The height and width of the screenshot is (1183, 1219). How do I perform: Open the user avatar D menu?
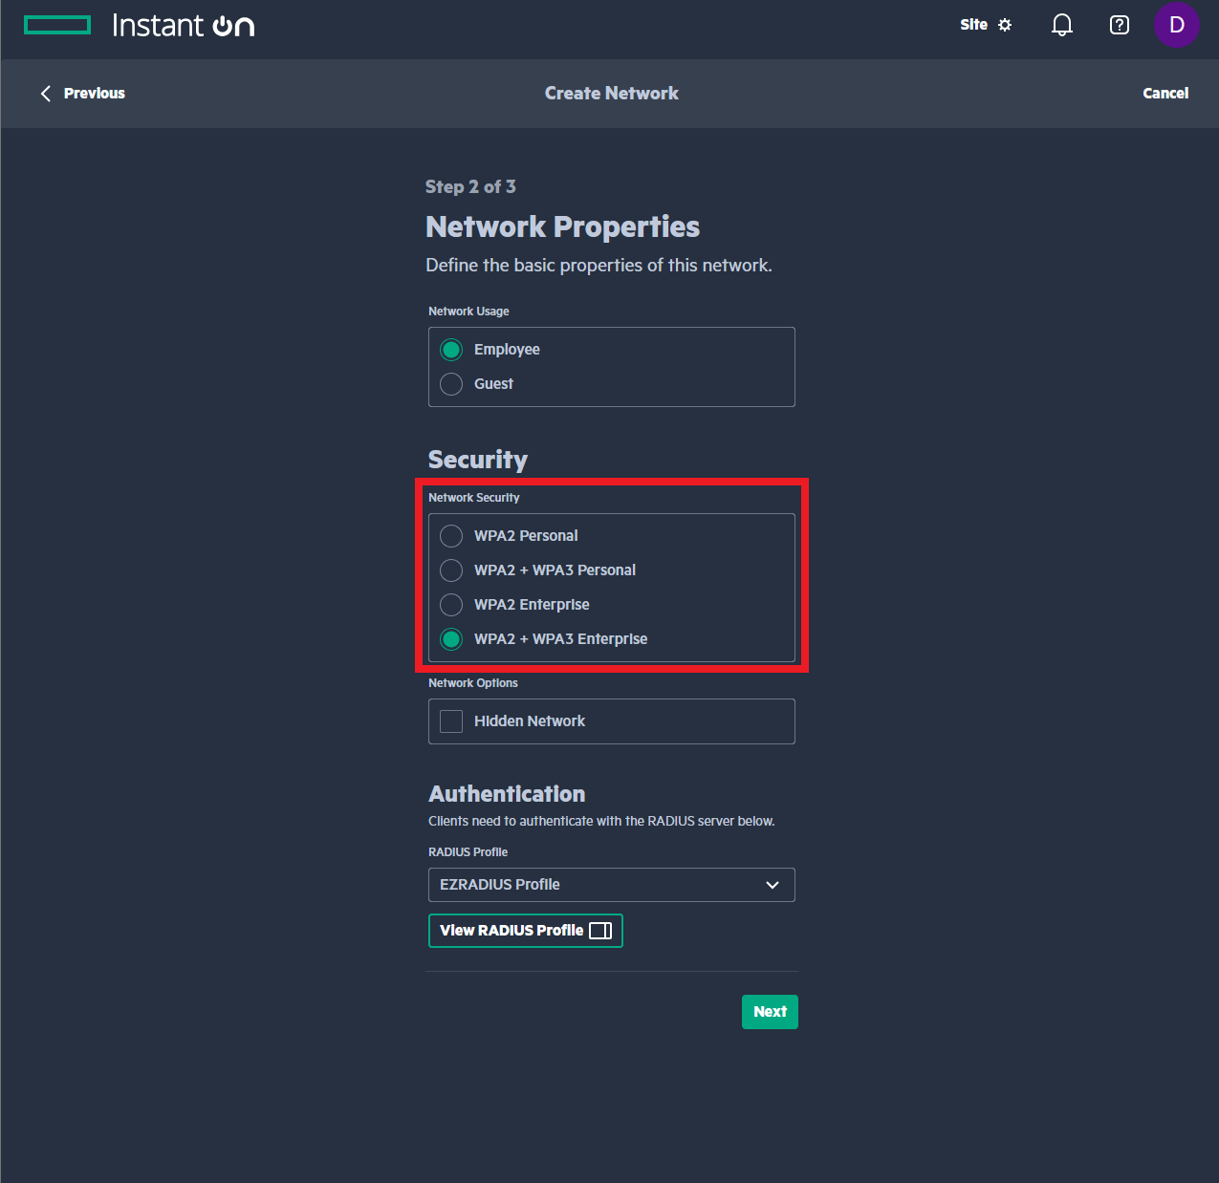tap(1177, 25)
